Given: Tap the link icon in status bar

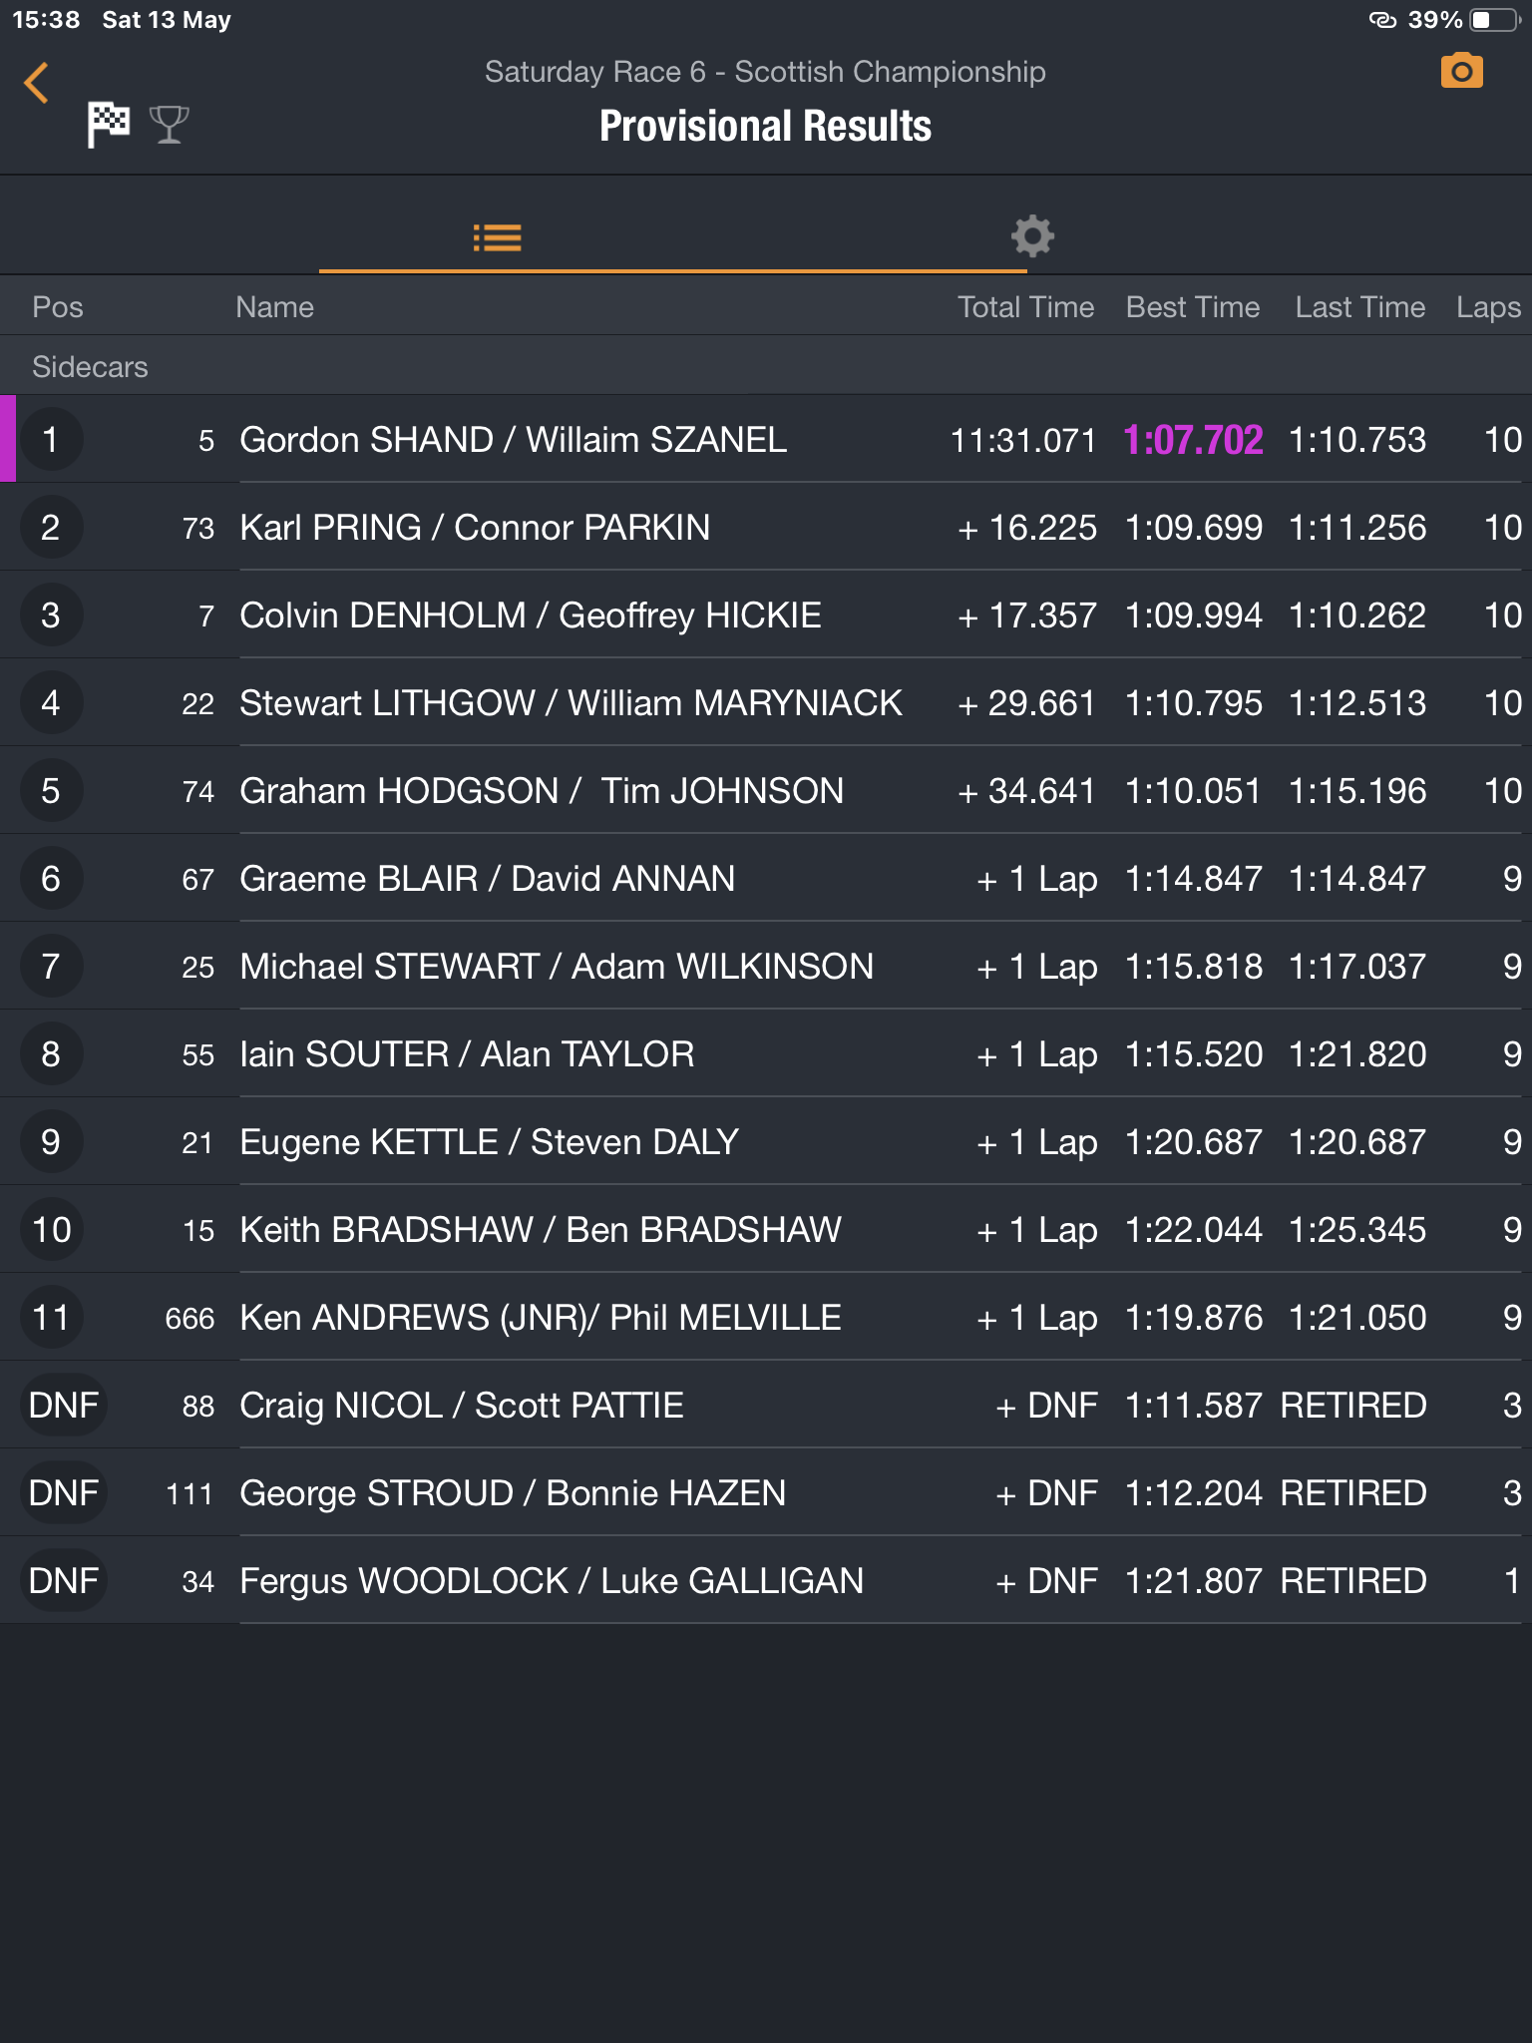Looking at the screenshot, I should point(1382,20).
